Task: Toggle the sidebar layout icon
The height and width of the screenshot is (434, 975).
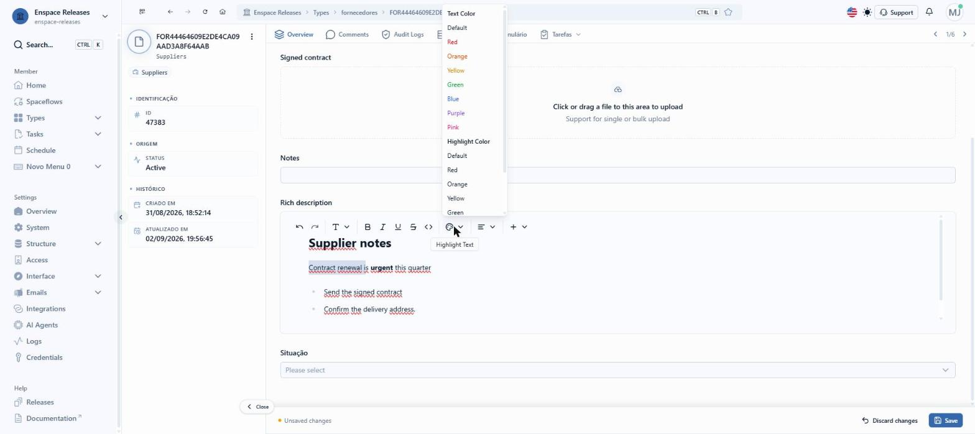Action: click(142, 12)
